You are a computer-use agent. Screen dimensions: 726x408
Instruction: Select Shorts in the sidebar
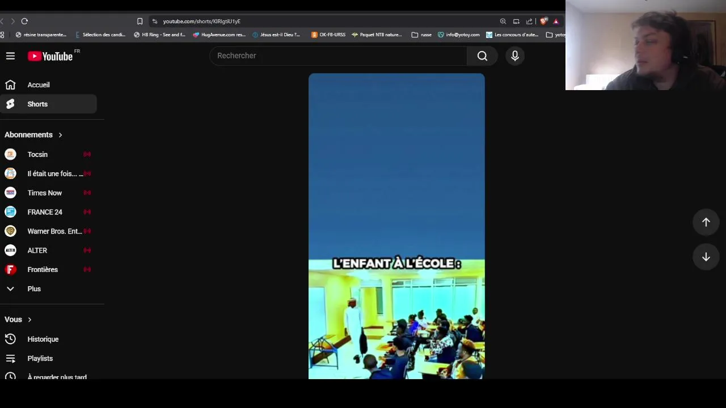pyautogui.click(x=48, y=104)
